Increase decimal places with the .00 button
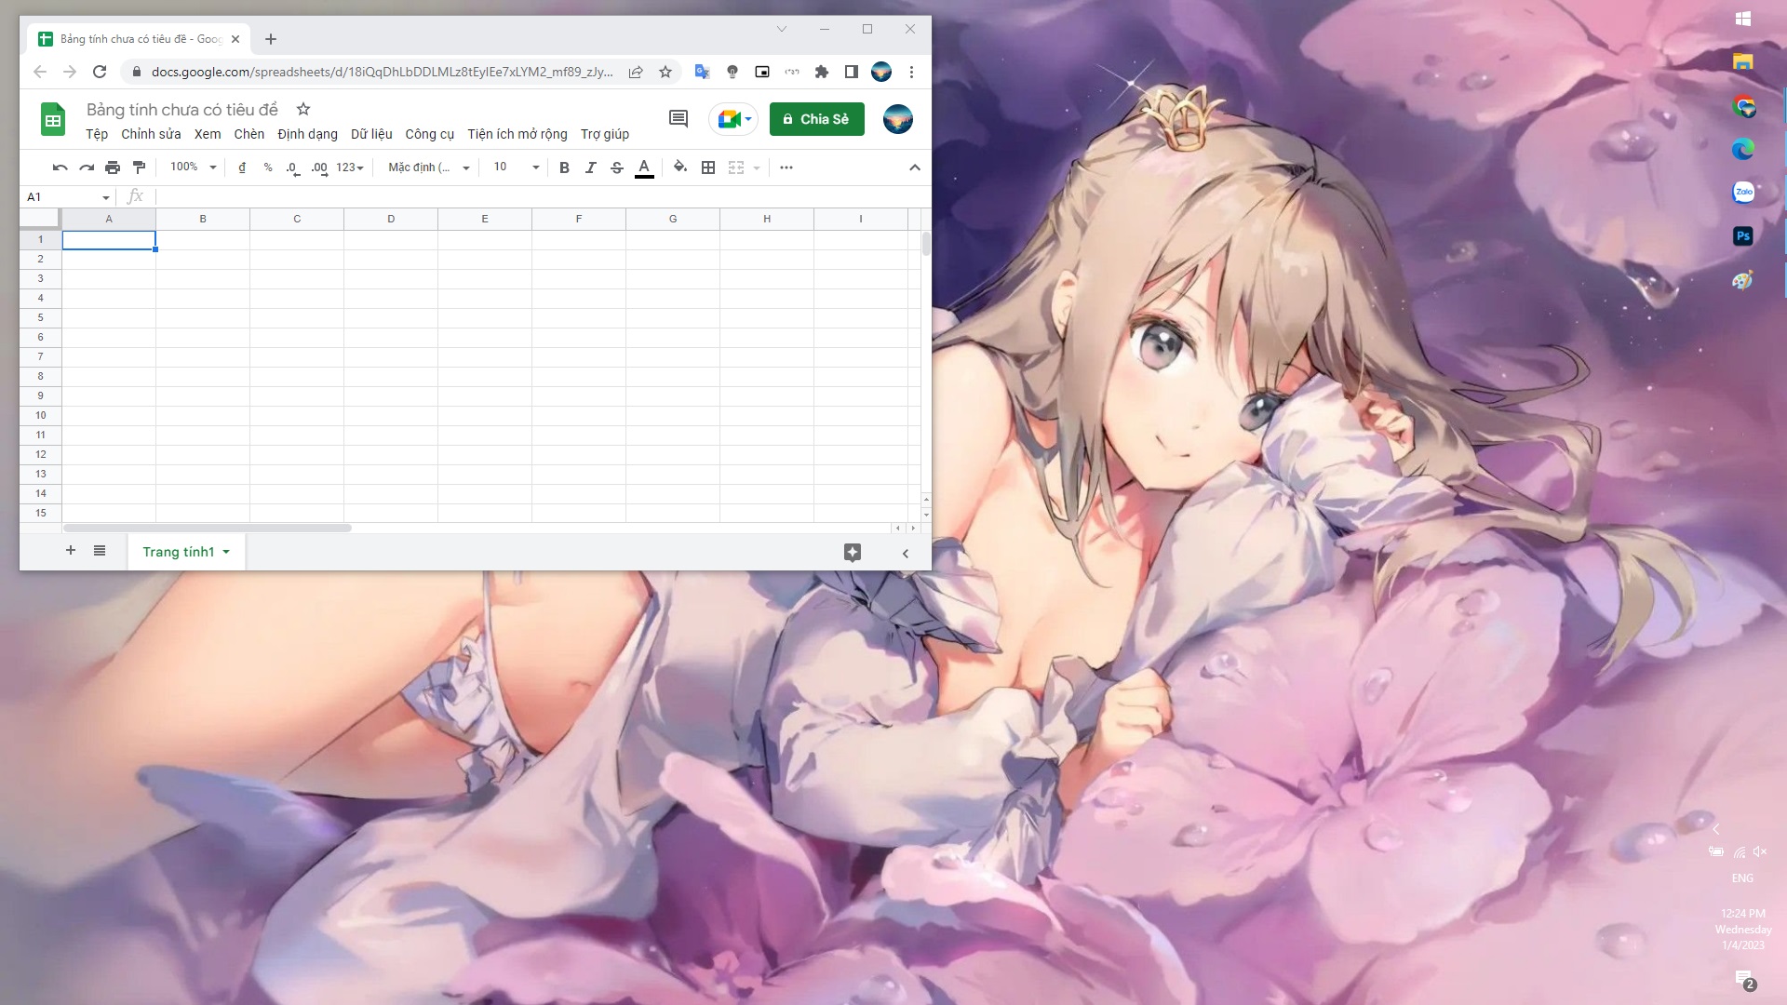1787x1005 pixels. pyautogui.click(x=319, y=168)
